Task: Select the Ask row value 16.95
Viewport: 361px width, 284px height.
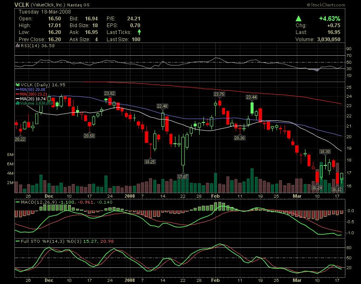Action: (x=91, y=32)
